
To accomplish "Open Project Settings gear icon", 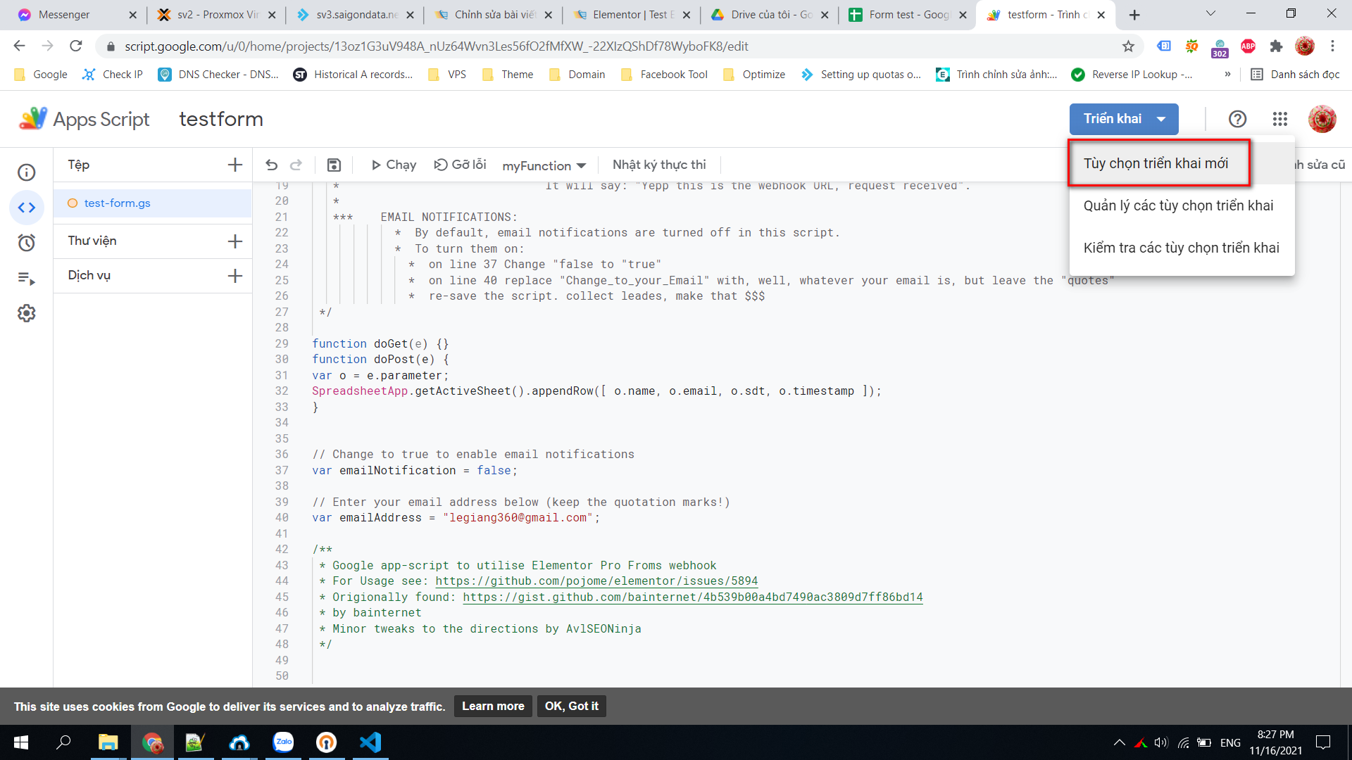I will [26, 313].
